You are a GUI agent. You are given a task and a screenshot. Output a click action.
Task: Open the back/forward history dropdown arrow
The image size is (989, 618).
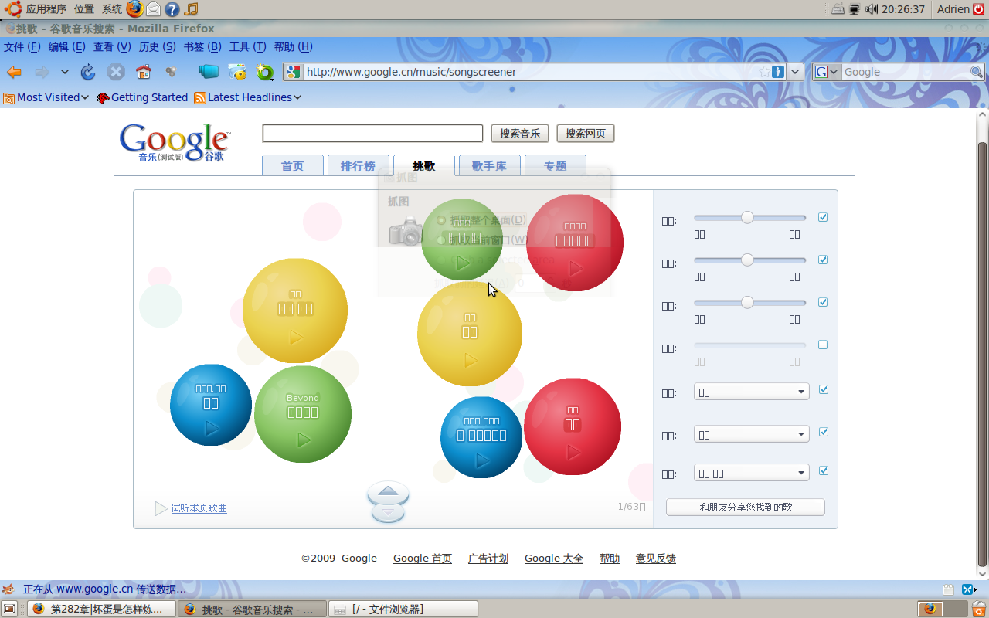65,72
